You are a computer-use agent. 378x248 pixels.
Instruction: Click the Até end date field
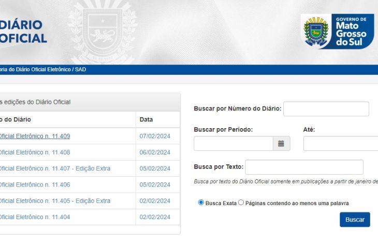coord(341,144)
